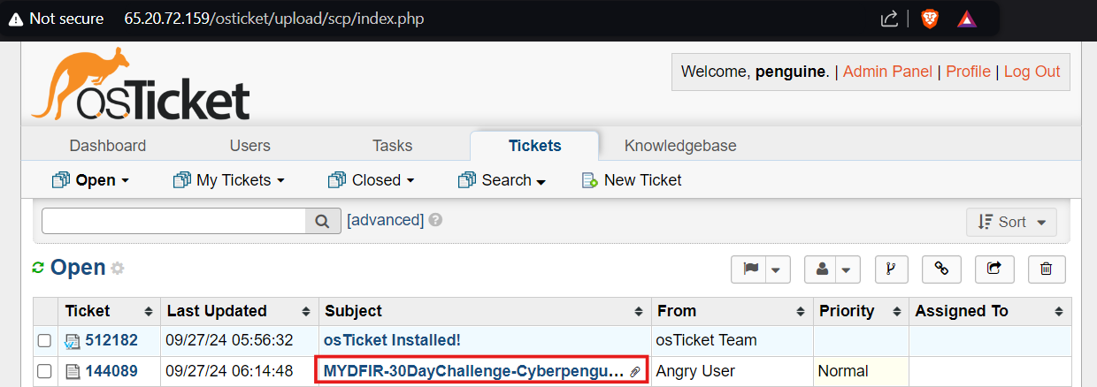Select checkbox for ticket 144089
Screen dimensions: 1097x387
(x=44, y=372)
